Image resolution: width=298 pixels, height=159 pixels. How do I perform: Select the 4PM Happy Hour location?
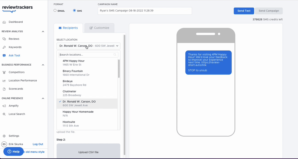pyautogui.click(x=87, y=63)
